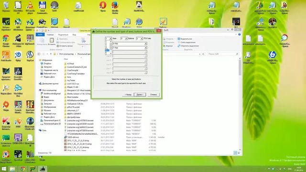Image resolution: width=306 pixels, height=172 pixels.
Task: Click the File Explorer taskbar icon
Action: (12, 169)
